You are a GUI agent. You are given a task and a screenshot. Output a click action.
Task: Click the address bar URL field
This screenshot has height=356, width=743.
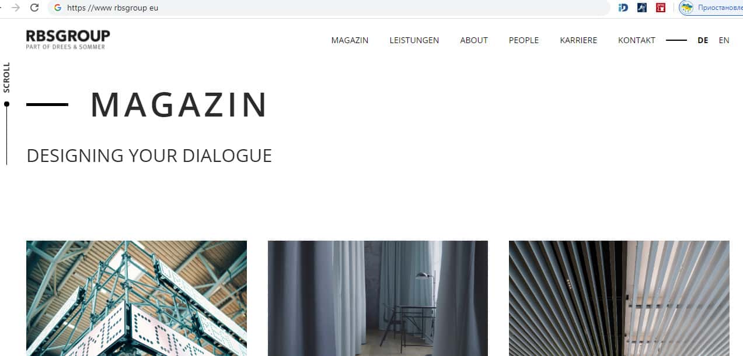(330, 8)
